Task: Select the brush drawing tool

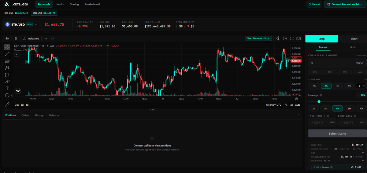Action: pyautogui.click(x=7, y=81)
